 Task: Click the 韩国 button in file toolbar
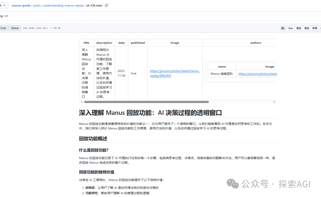click(314, 28)
